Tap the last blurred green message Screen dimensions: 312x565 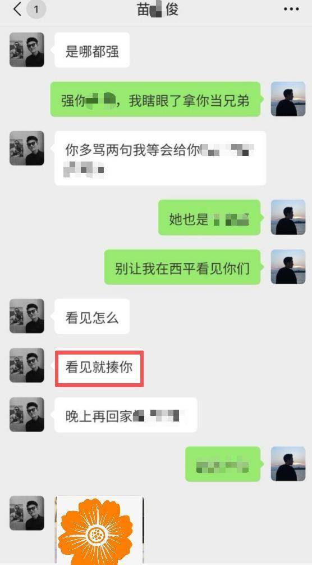223,464
